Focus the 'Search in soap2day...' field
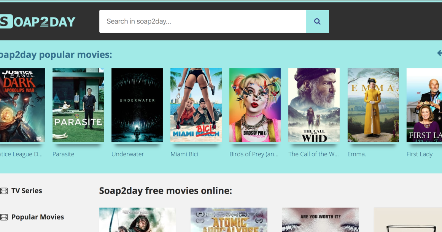Image resolution: width=442 pixels, height=232 pixels. click(203, 21)
